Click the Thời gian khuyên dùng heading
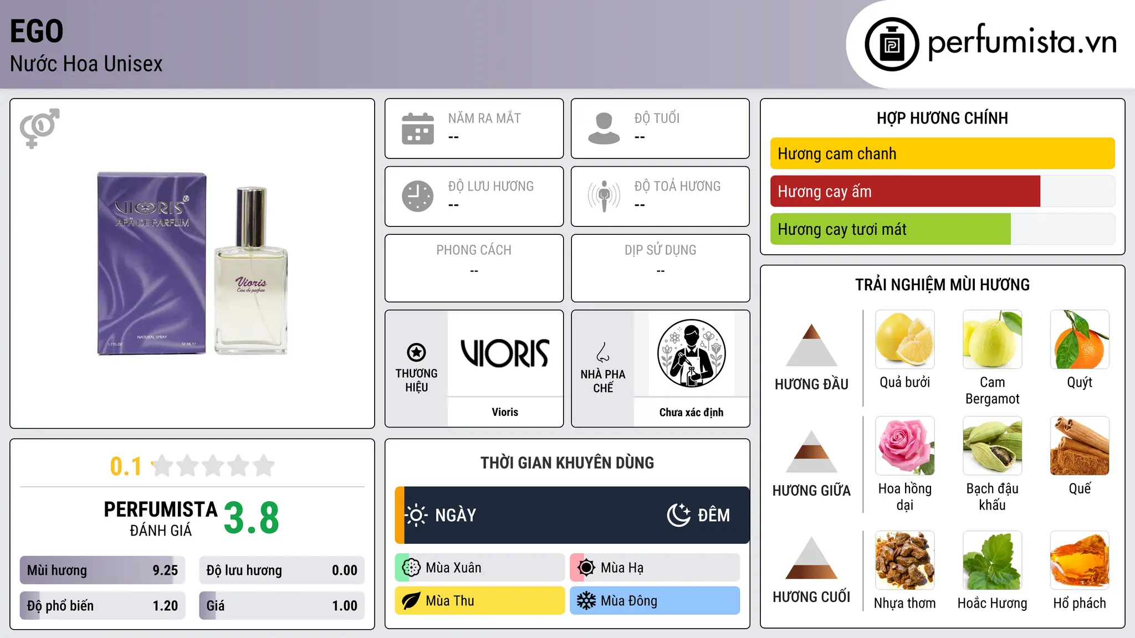1135x638 pixels. [x=567, y=462]
